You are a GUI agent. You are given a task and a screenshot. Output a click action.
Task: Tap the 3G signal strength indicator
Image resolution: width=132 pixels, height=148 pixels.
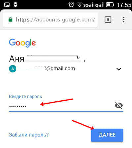pyautogui.click(x=88, y=5)
